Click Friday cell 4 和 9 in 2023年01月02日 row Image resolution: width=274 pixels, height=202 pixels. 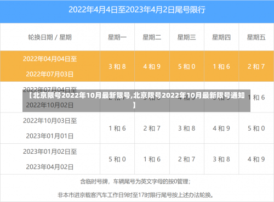click(256, 159)
